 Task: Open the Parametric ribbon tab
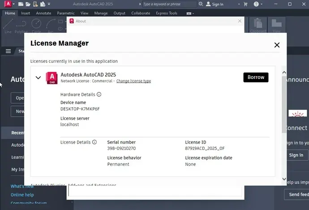66,13
